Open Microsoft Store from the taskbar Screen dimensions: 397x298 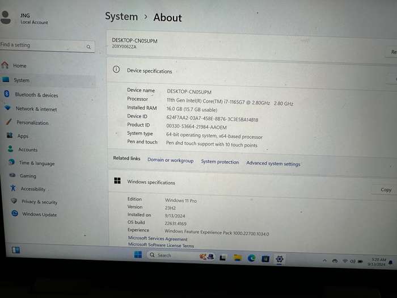pyautogui.click(x=265, y=259)
